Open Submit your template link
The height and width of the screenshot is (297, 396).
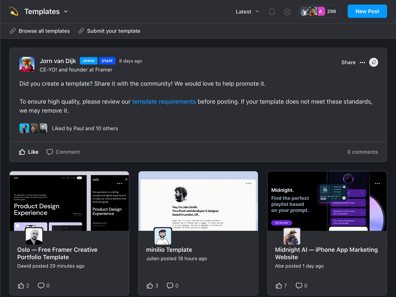click(114, 31)
